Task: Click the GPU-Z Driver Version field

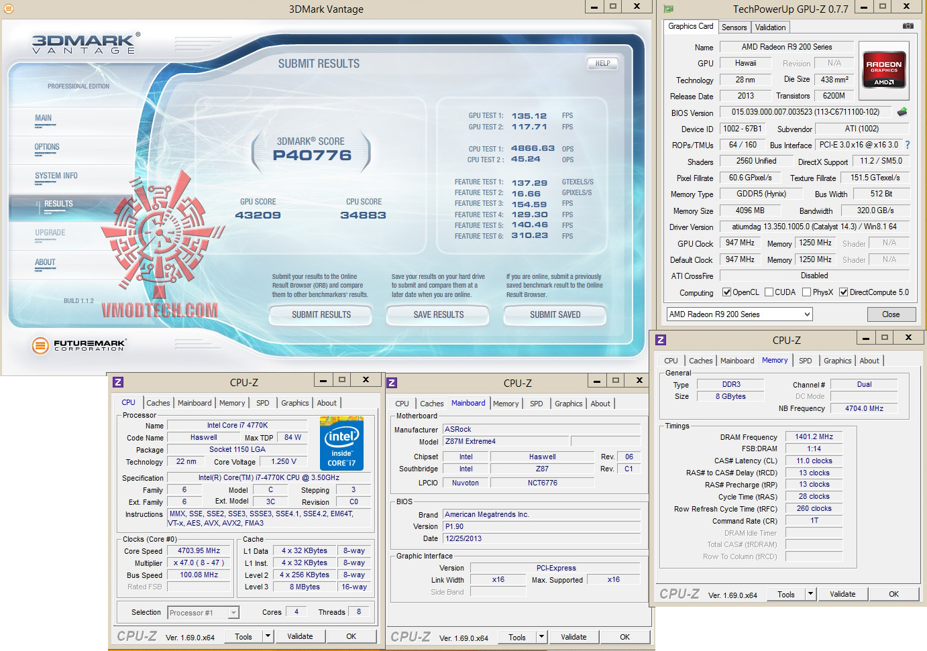Action: click(x=814, y=227)
